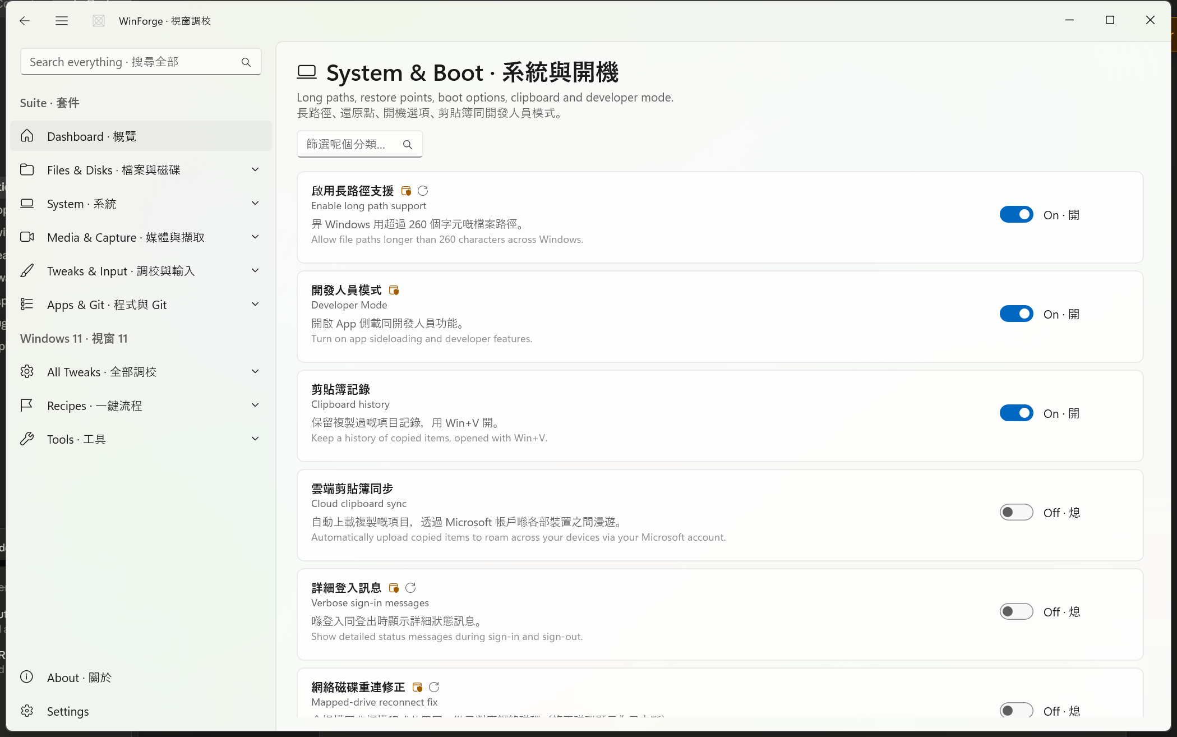Viewport: 1177px width, 737px height.
Task: Open Settings page label
Action: tap(68, 711)
